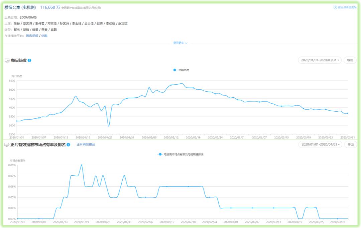This screenshot has width=361, height=228.
Task: Click the monitor icon next to 正片有效播放市场占有率及排名
Action: point(7,145)
